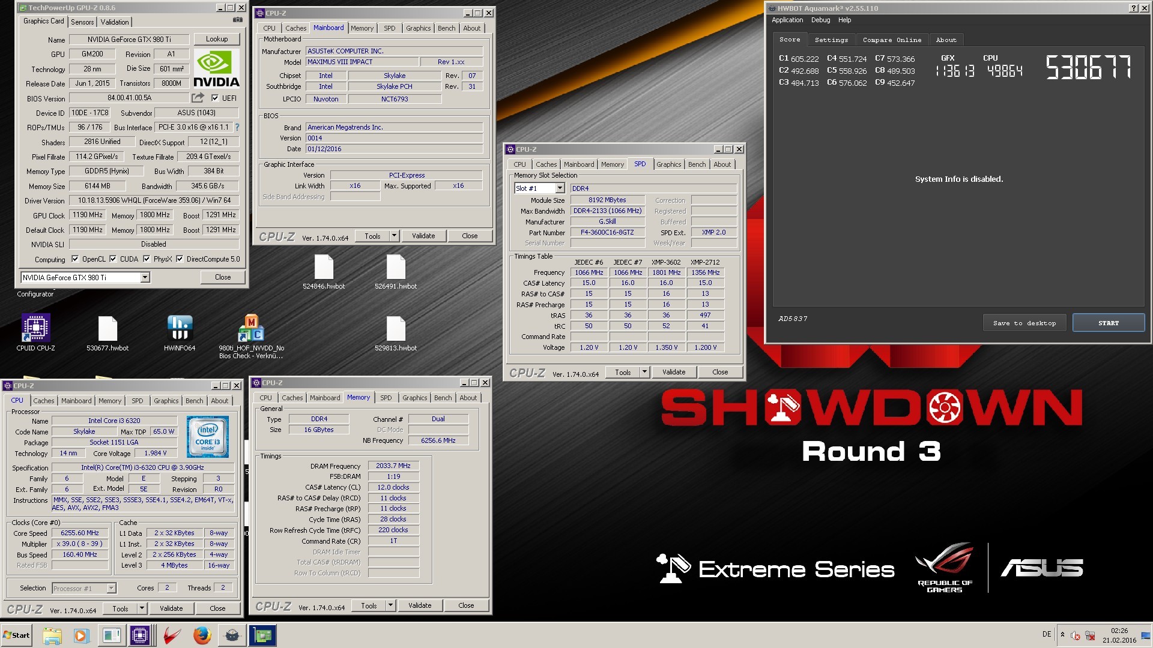Open Firefox from the taskbar
Image resolution: width=1153 pixels, height=648 pixels.
click(x=202, y=635)
